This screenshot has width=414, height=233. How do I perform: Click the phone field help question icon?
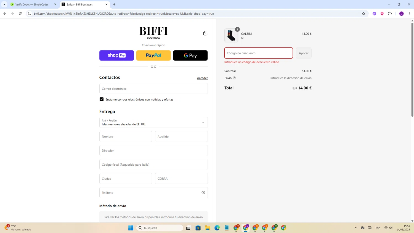pos(203,193)
